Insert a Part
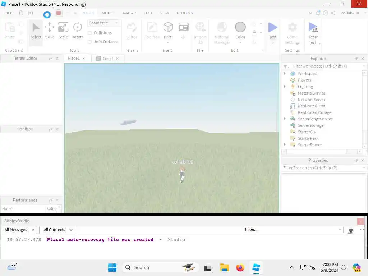The image size is (368, 276). click(x=168, y=31)
